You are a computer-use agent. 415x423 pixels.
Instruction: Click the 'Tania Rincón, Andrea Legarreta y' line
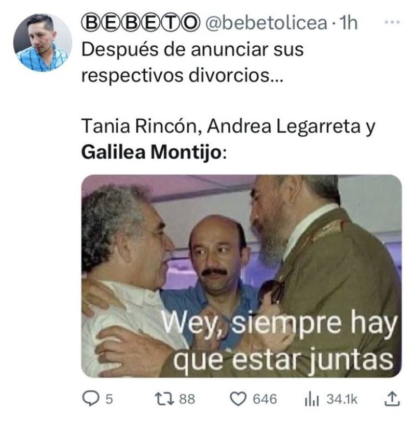228,126
